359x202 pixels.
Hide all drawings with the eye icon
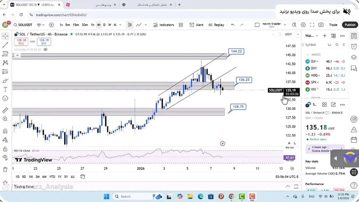[x=5, y=157]
